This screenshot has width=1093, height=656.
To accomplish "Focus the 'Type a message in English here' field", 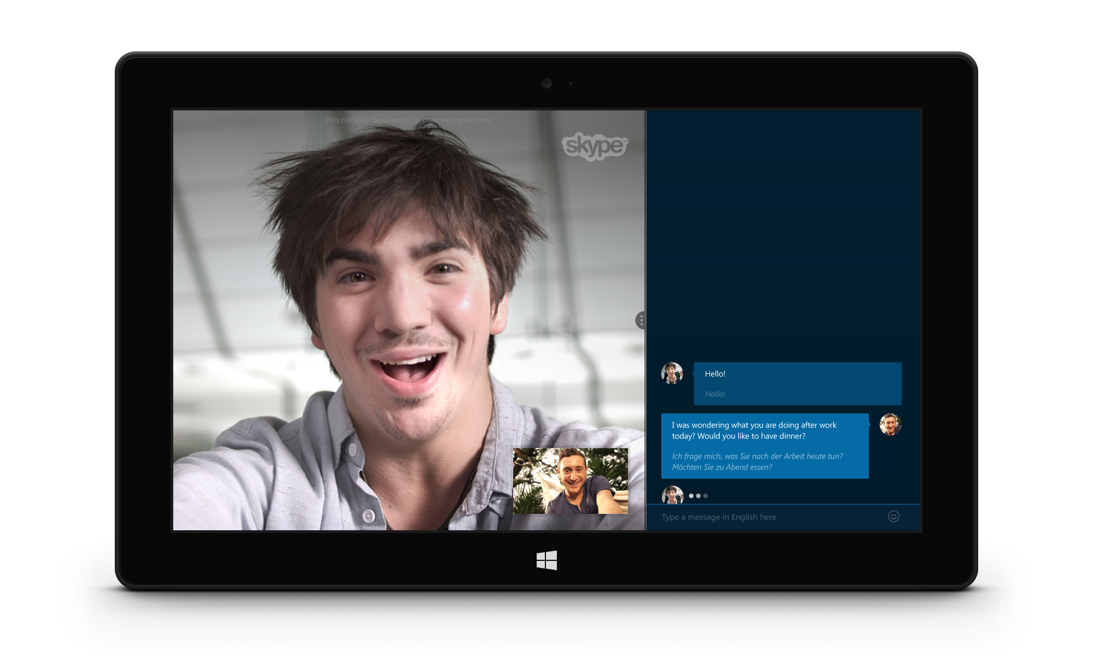I will (765, 517).
